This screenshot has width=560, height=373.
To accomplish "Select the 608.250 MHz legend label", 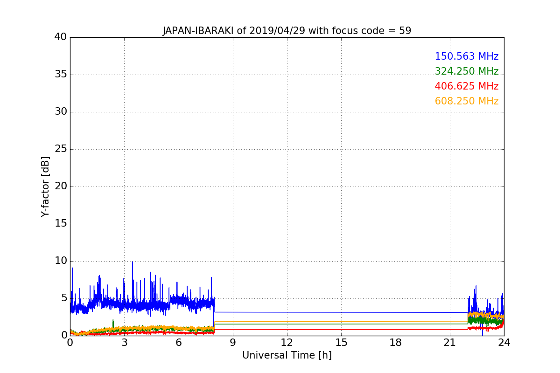I will tap(467, 101).
